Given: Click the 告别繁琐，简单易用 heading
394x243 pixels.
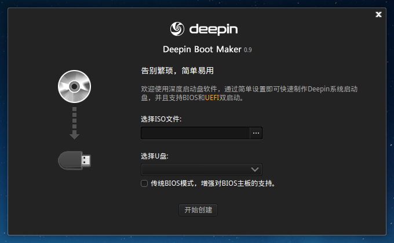Looking at the screenshot, I should coord(177,71).
